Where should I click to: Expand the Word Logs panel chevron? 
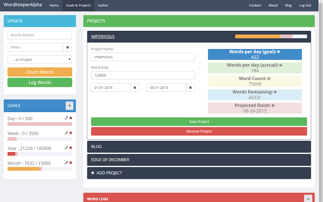[308, 199]
